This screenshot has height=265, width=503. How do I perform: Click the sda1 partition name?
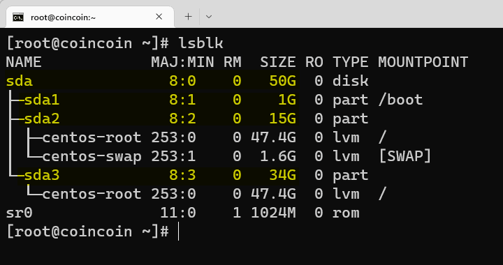[x=42, y=100]
